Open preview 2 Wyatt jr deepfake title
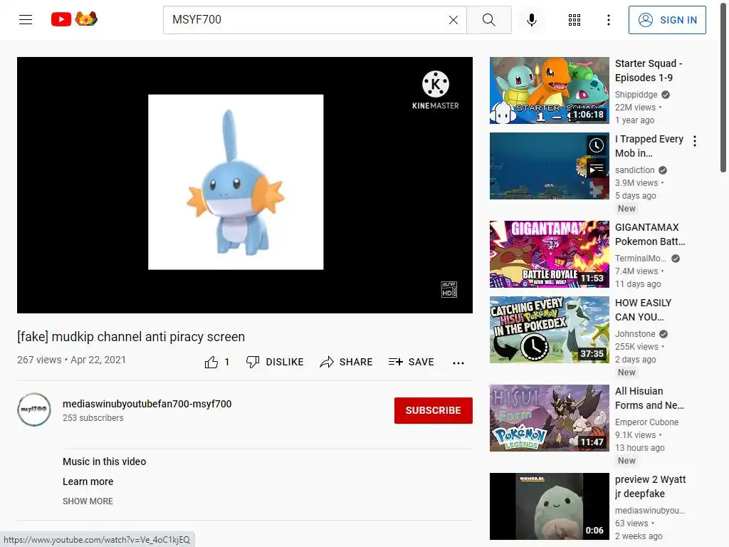 [x=651, y=486]
